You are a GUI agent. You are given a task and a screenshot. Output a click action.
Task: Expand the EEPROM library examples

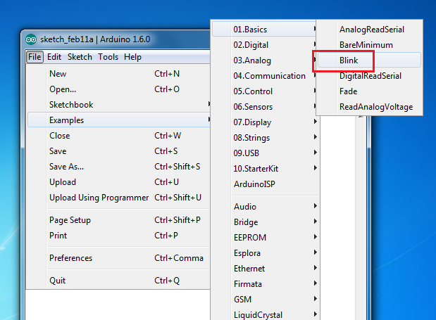(x=265, y=238)
